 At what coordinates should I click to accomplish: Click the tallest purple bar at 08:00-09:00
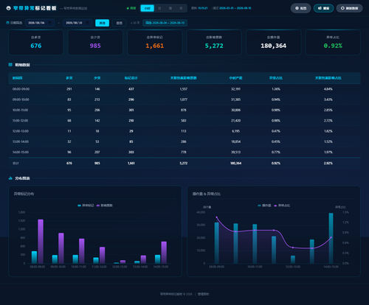coord(41,242)
